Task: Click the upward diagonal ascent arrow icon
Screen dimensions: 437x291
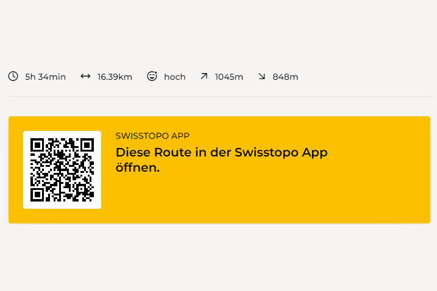Action: click(204, 77)
